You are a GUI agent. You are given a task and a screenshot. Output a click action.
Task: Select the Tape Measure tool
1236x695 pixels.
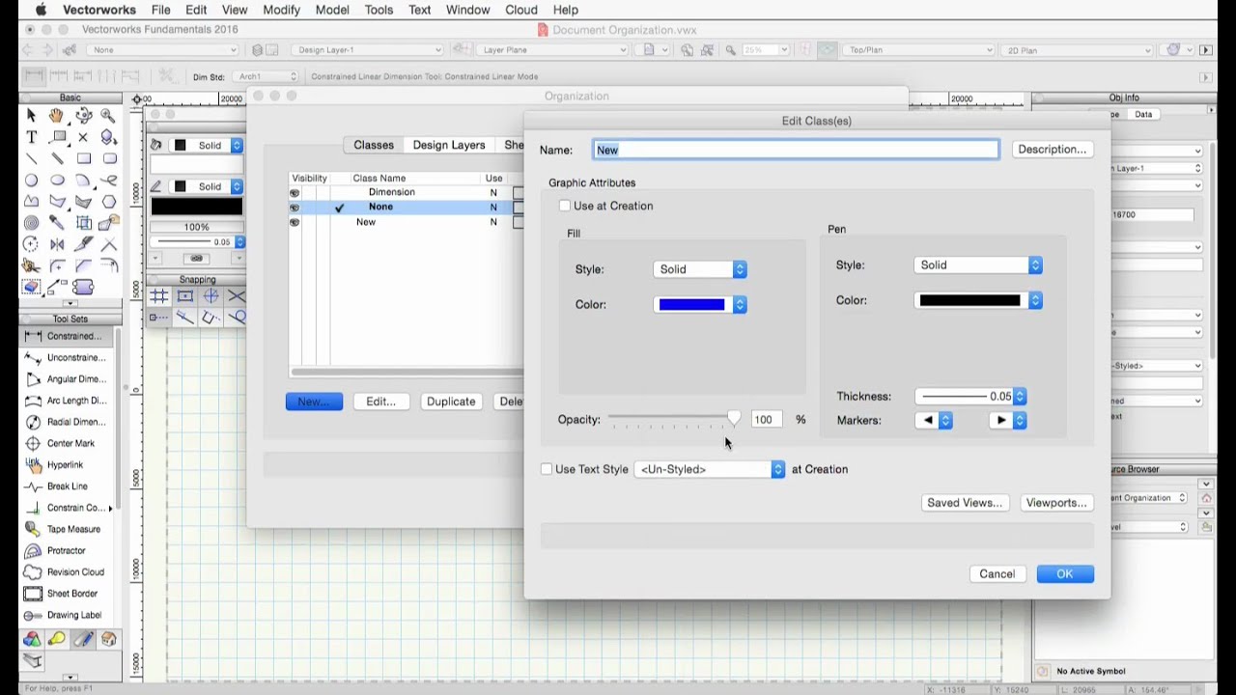pyautogui.click(x=66, y=529)
